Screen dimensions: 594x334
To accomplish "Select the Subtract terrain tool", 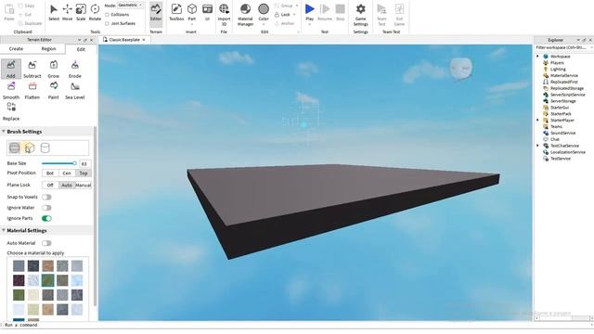I will 32,69.
